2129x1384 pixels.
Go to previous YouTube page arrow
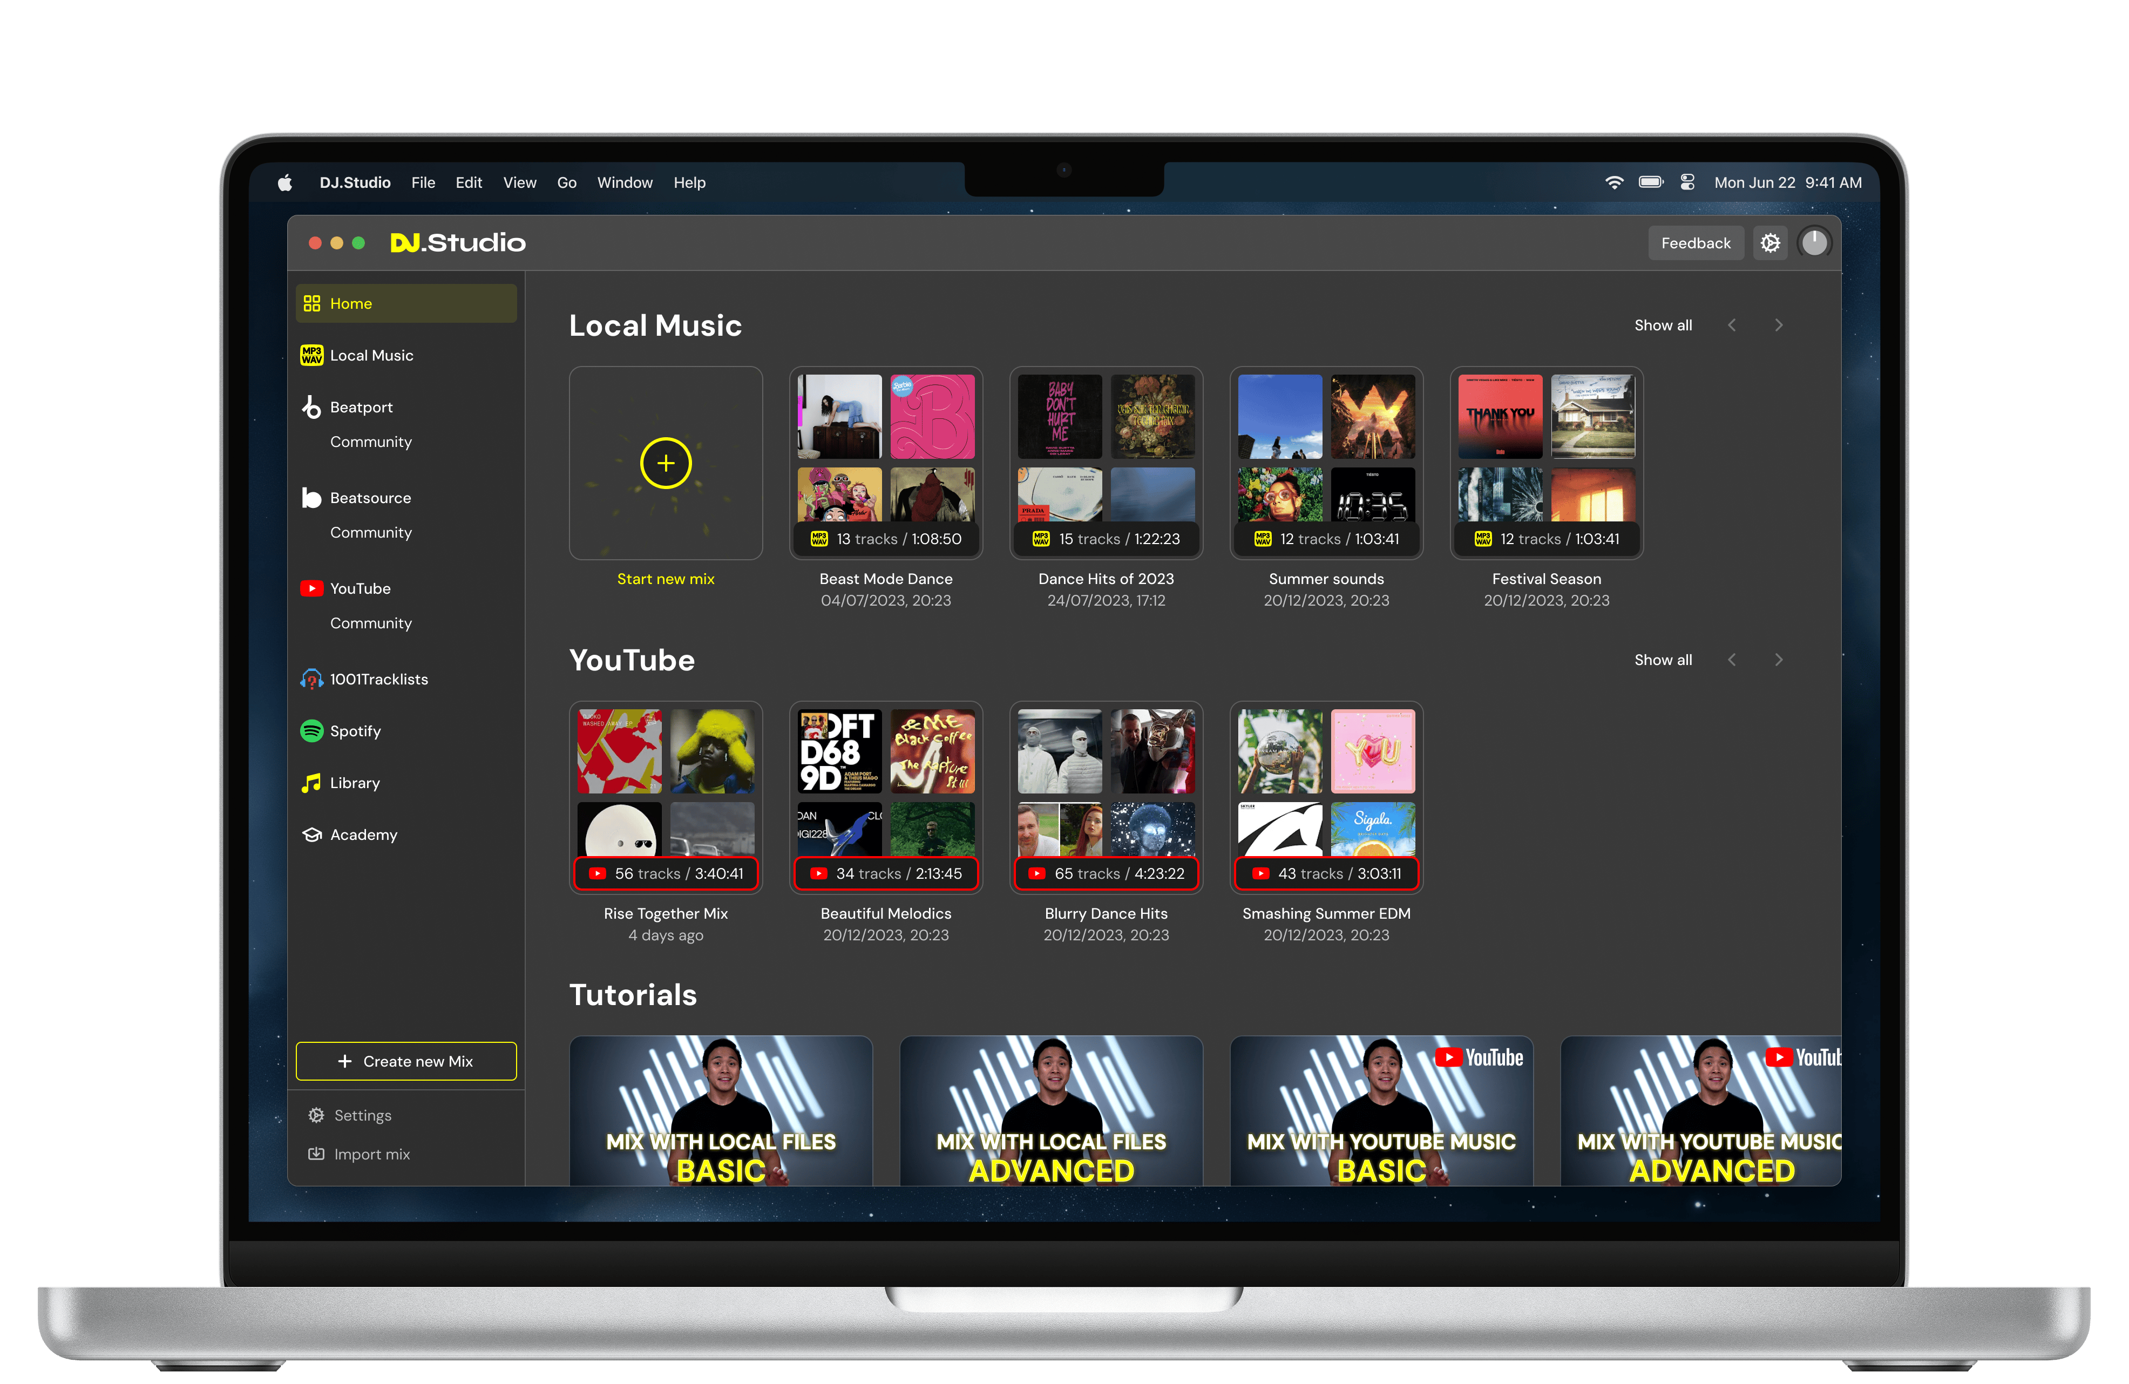1732,660
